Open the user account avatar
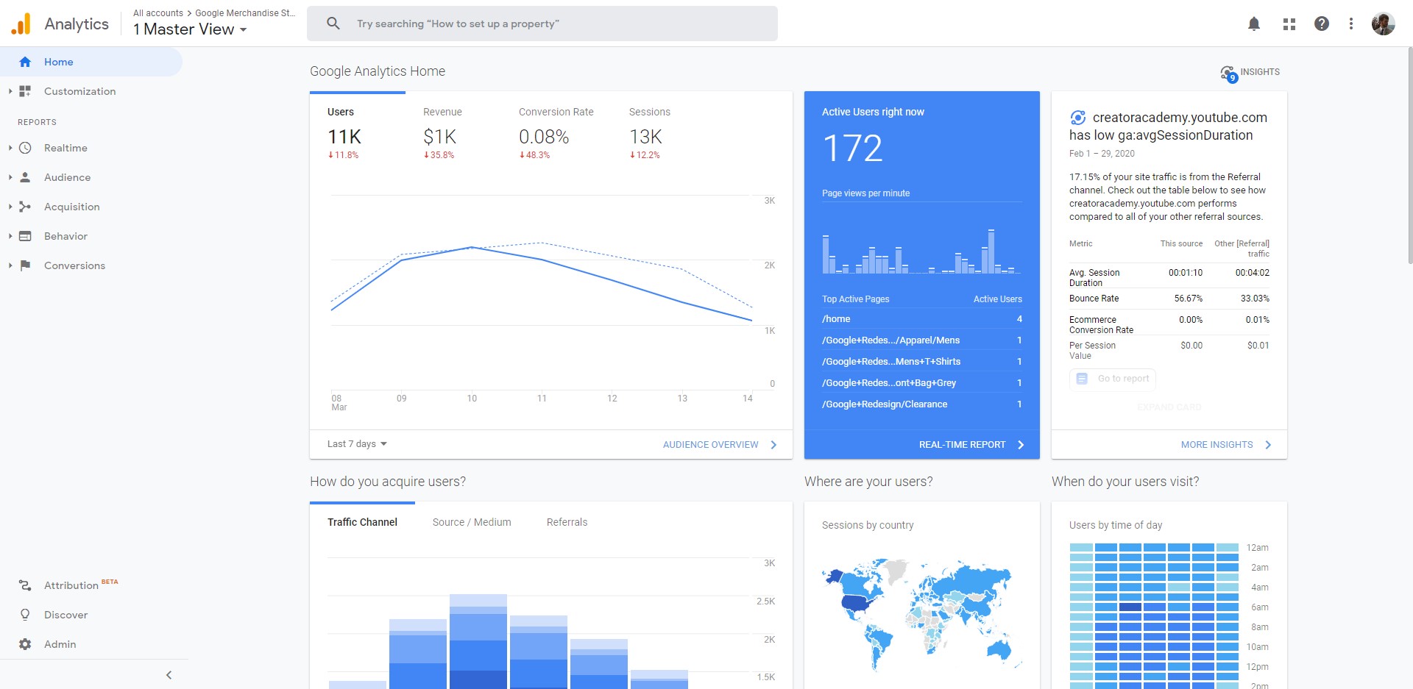Screen dimensions: 1413x689 point(1383,24)
